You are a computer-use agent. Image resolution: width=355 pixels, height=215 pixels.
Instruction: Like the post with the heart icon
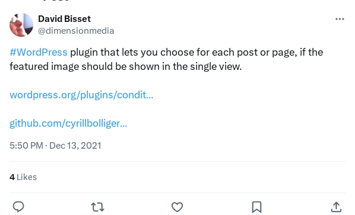pyautogui.click(x=177, y=207)
